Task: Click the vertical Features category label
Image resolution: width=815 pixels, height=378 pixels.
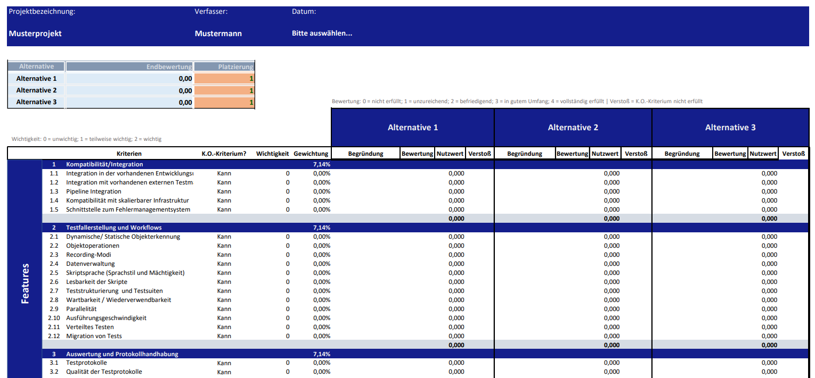Action: (x=25, y=283)
